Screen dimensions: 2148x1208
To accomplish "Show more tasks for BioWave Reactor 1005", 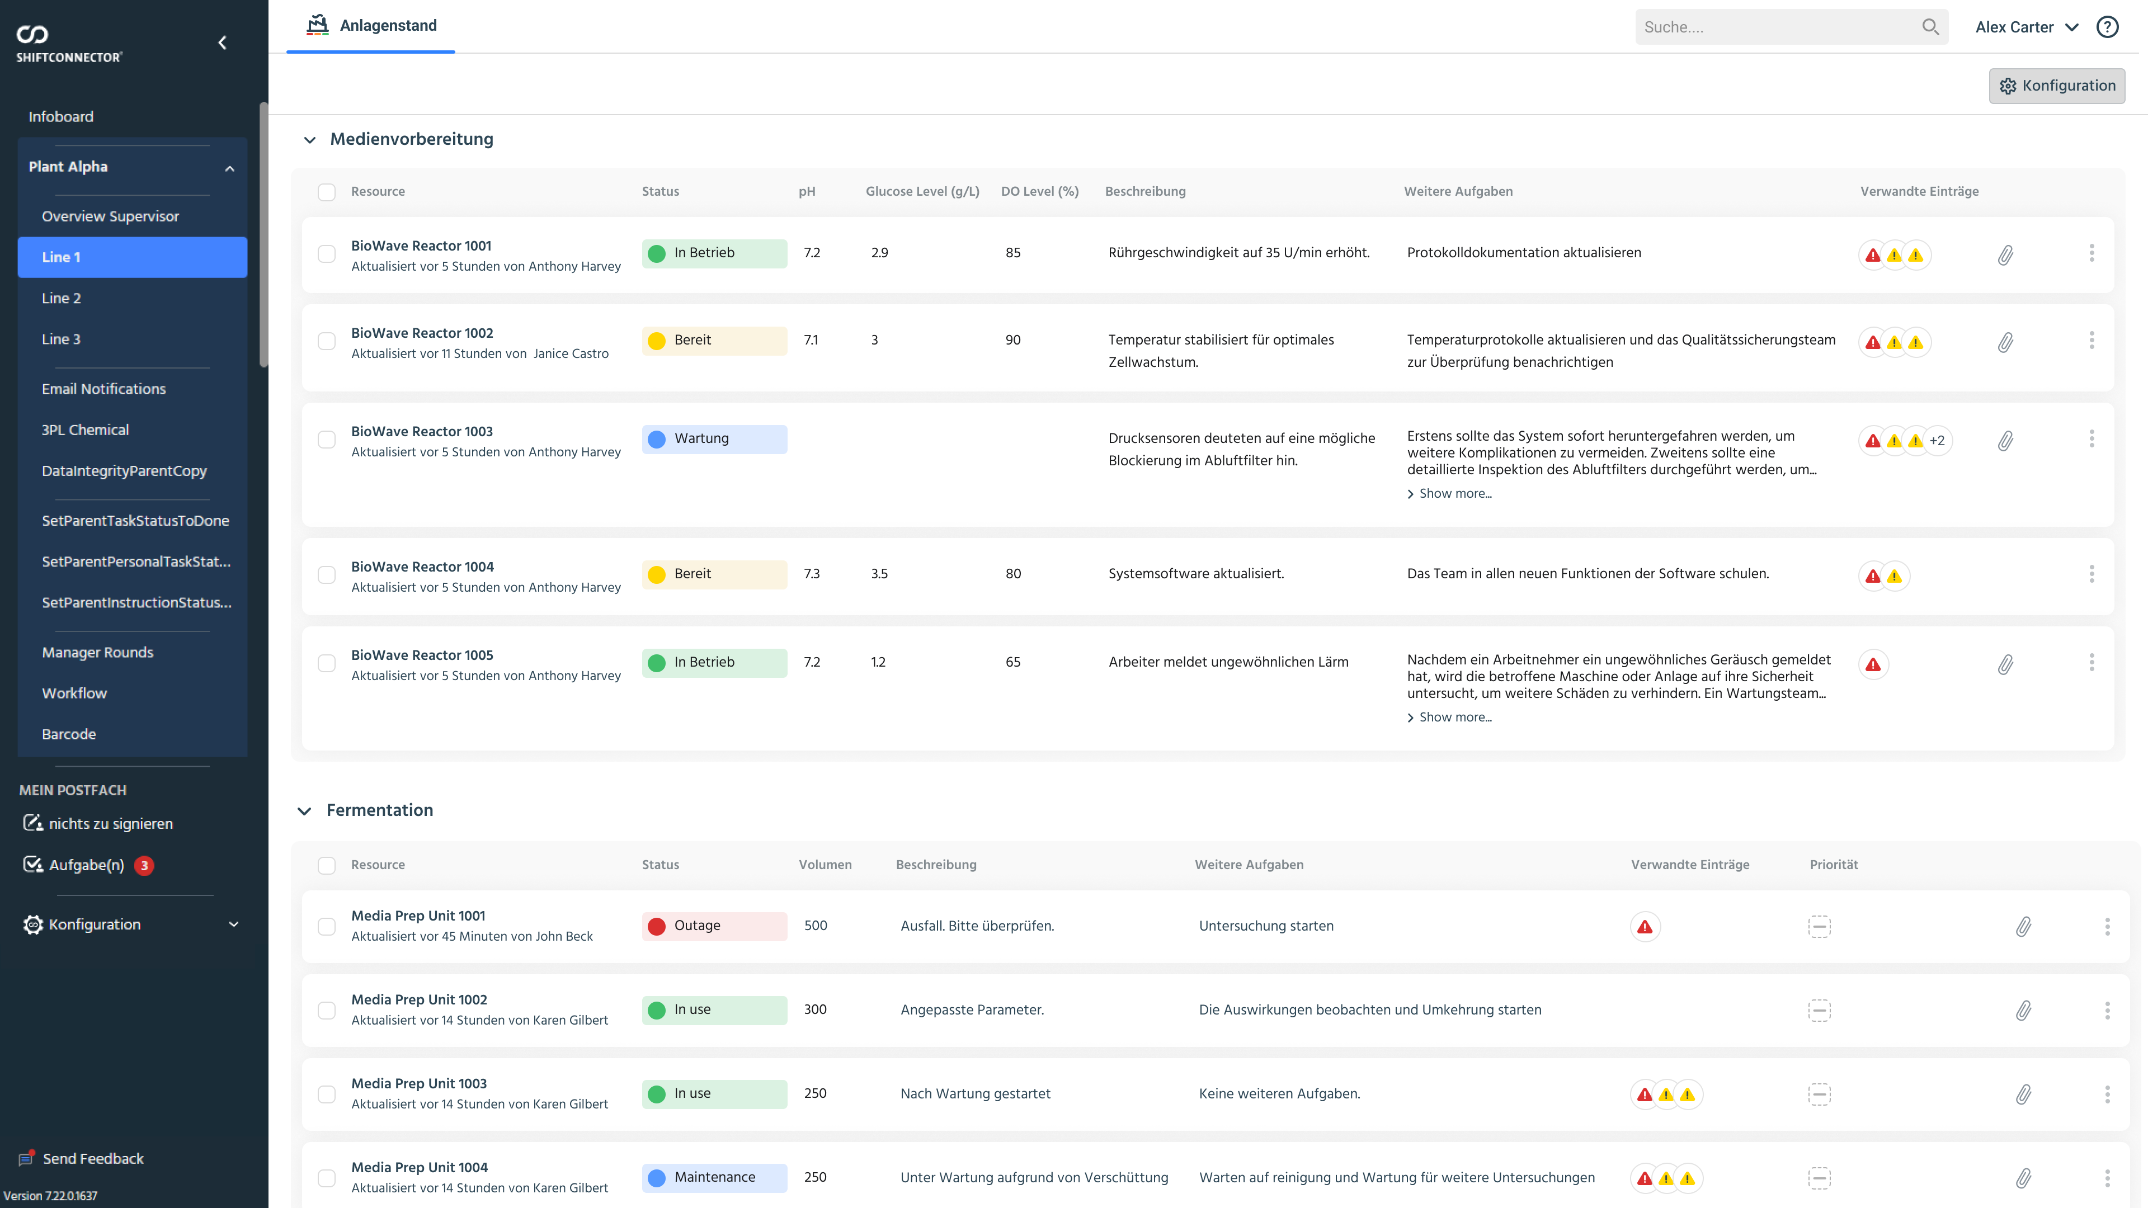I will 1449,717.
